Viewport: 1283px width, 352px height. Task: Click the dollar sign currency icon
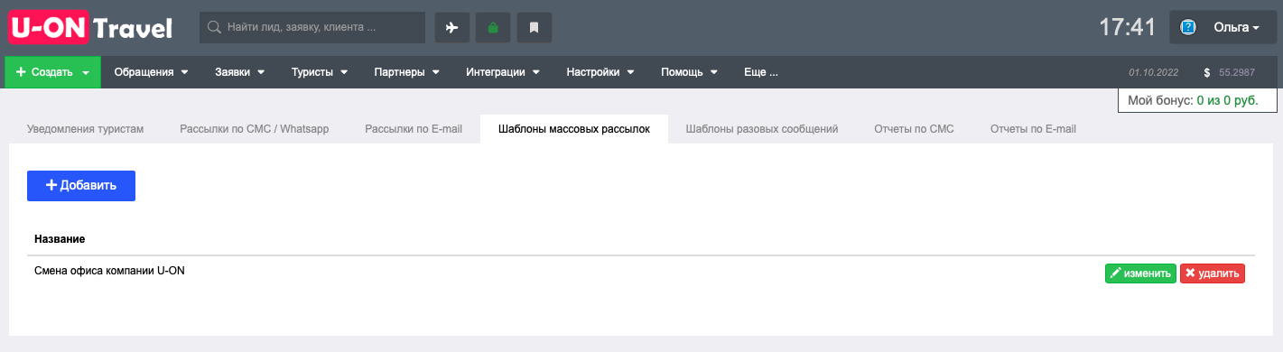[x=1207, y=72]
